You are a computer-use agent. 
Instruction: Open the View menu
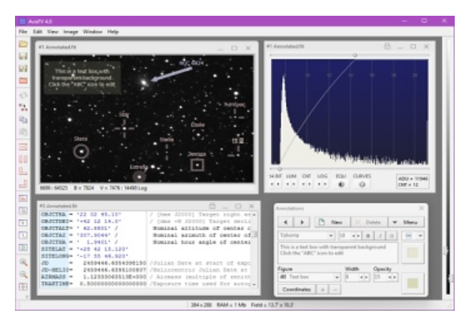tap(53, 32)
